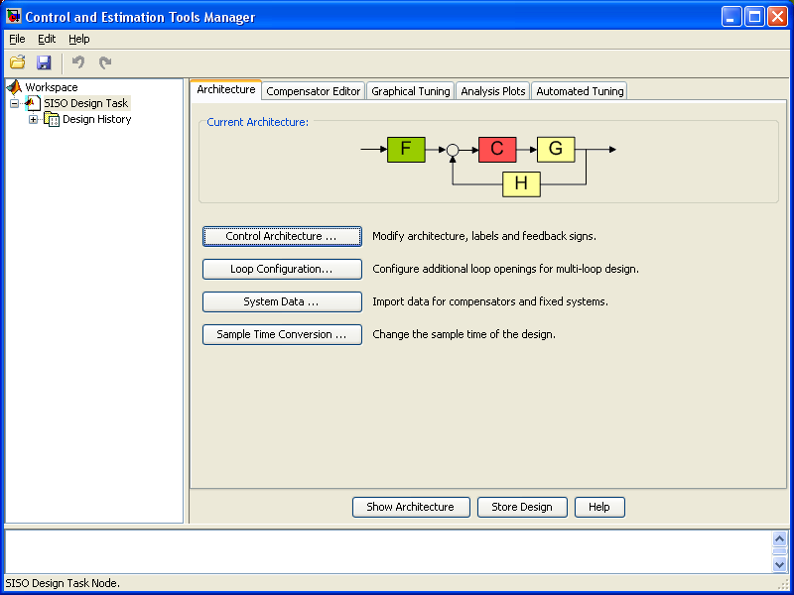The height and width of the screenshot is (595, 794).
Task: Click the 'Modify architecture, labels and feedback signs.' text
Action: [484, 236]
